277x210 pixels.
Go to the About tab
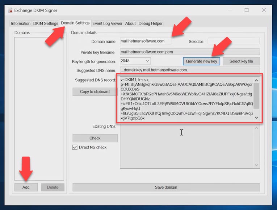pyautogui.click(x=130, y=23)
